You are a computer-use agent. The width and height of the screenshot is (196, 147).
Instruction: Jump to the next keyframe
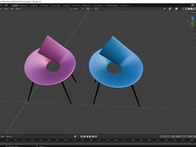tap(93, 136)
